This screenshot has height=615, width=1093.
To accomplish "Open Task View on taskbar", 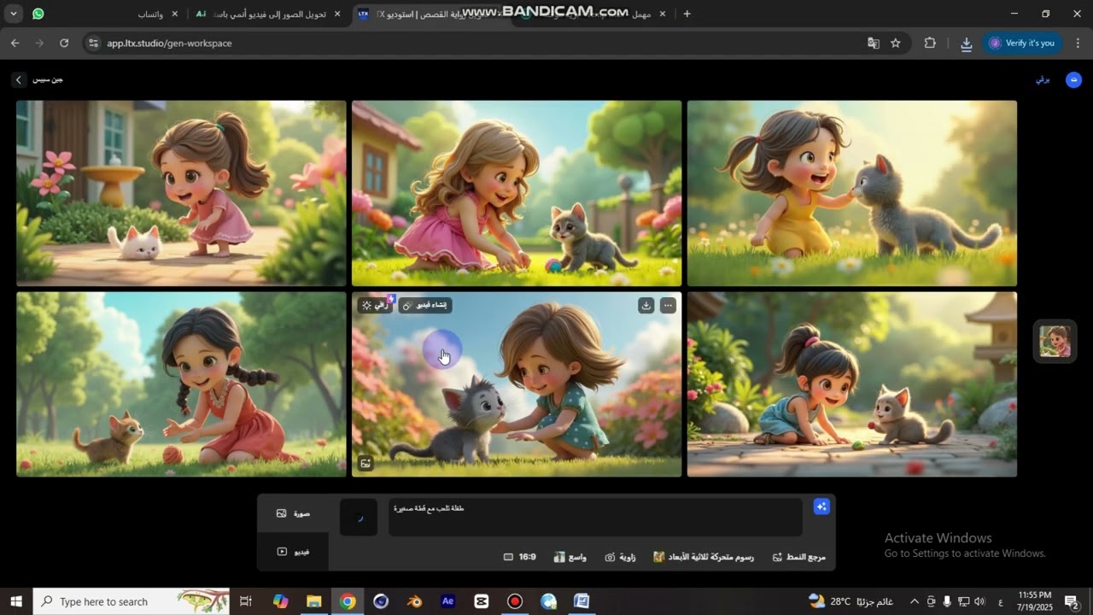I will (x=246, y=601).
